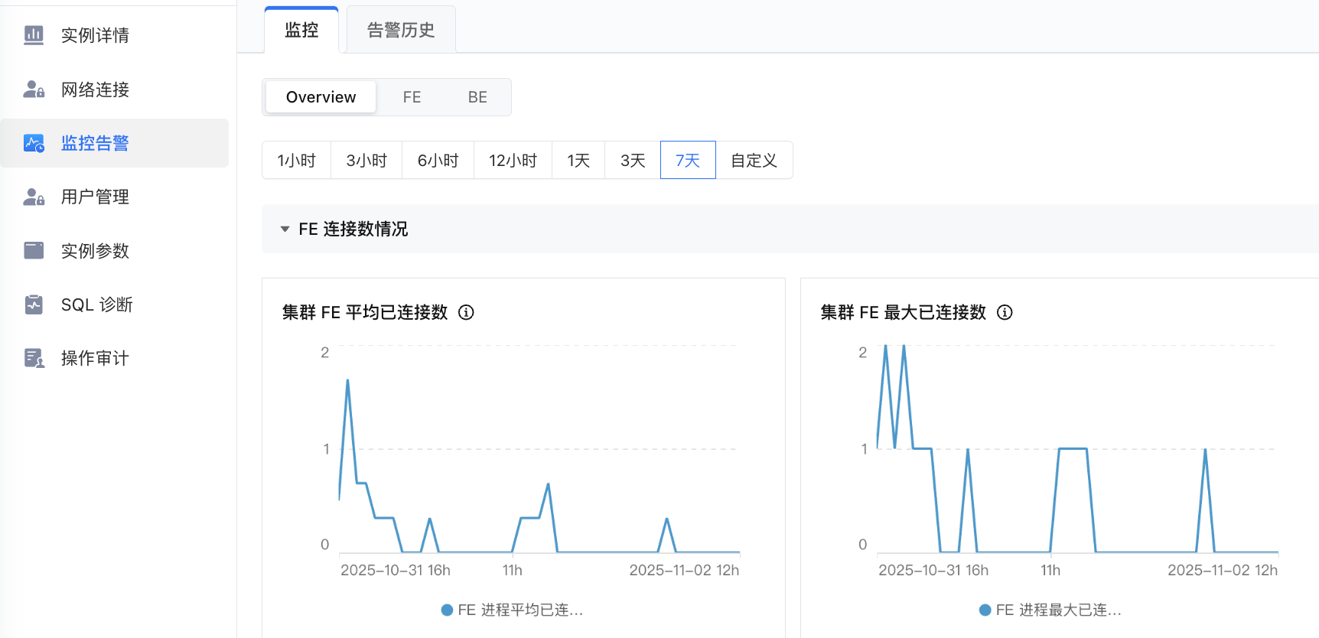Screen dimensions: 1319x638
Task: Switch to the 告警历史 tab
Action: [401, 30]
